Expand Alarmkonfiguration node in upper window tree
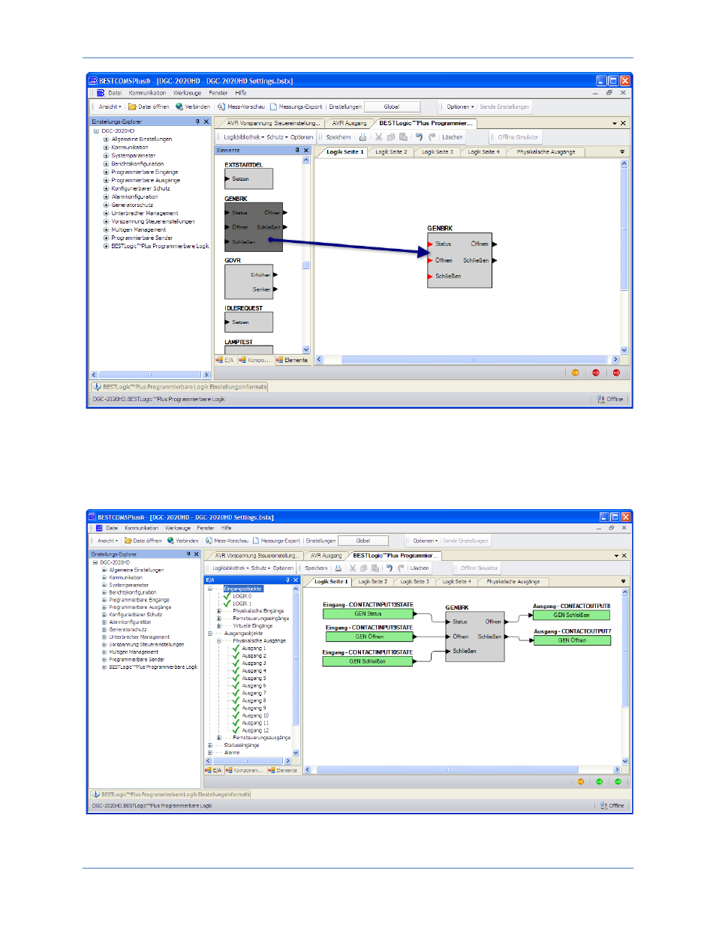716x926 pixels. [106, 197]
